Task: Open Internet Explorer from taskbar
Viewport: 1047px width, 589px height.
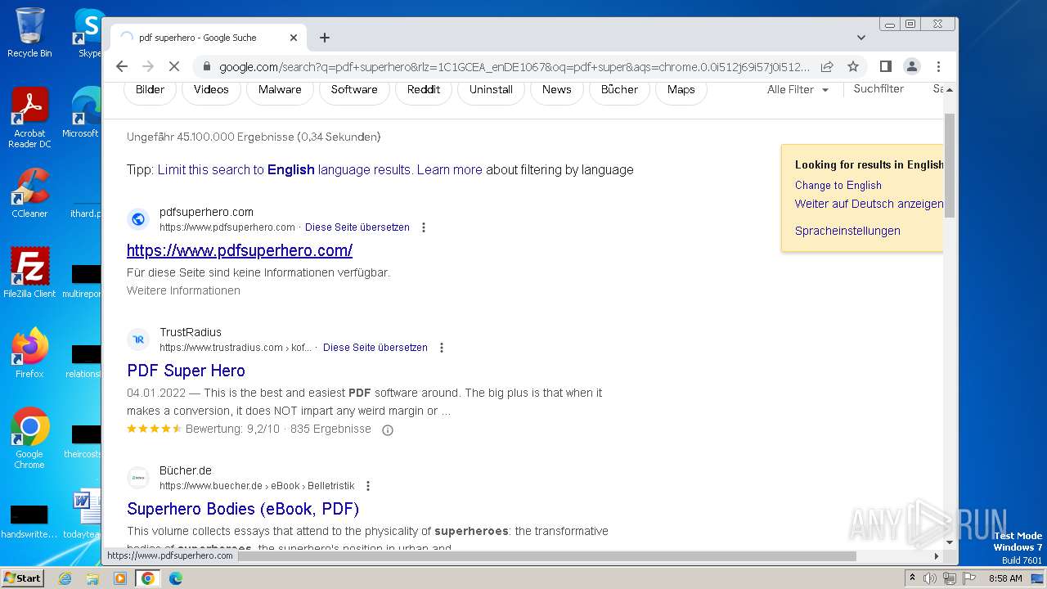Action: click(x=65, y=578)
